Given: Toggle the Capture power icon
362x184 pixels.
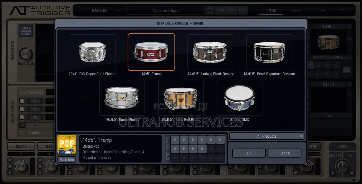Looking at the screenshot, I should [x=22, y=133].
